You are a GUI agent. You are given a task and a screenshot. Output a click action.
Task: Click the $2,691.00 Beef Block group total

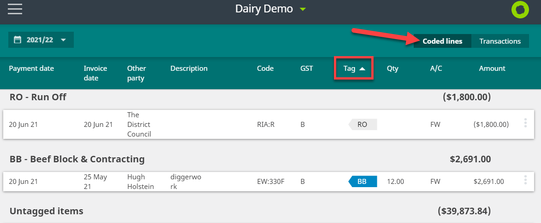[470, 159]
